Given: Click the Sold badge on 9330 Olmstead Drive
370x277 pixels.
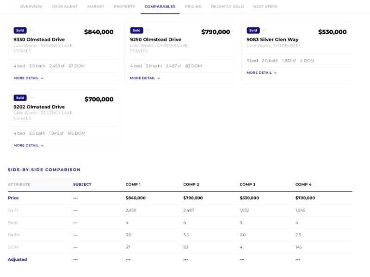Looking at the screenshot, I should click(20, 30).
